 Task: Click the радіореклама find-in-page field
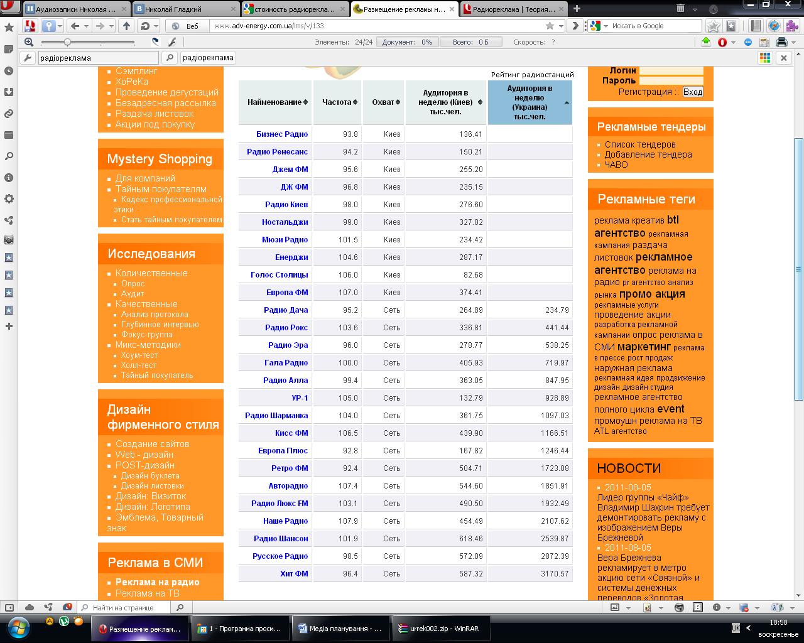99,58
